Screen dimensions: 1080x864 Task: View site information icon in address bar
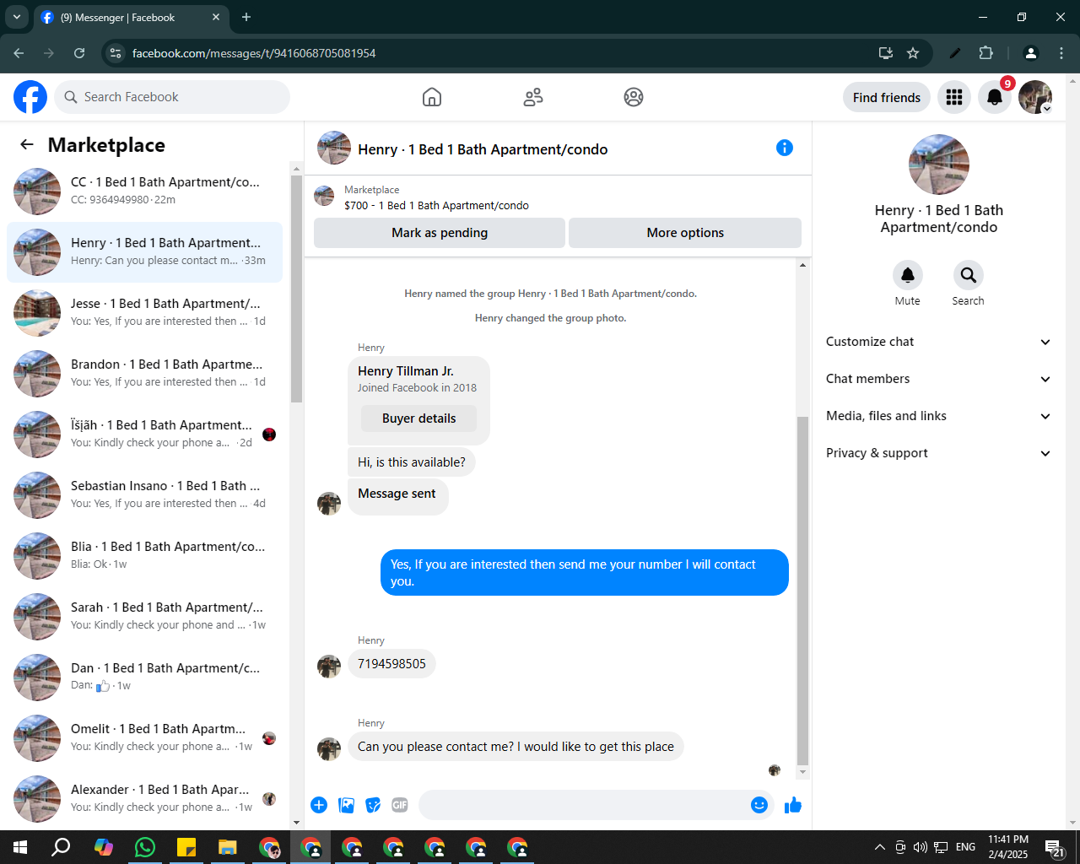(x=116, y=52)
